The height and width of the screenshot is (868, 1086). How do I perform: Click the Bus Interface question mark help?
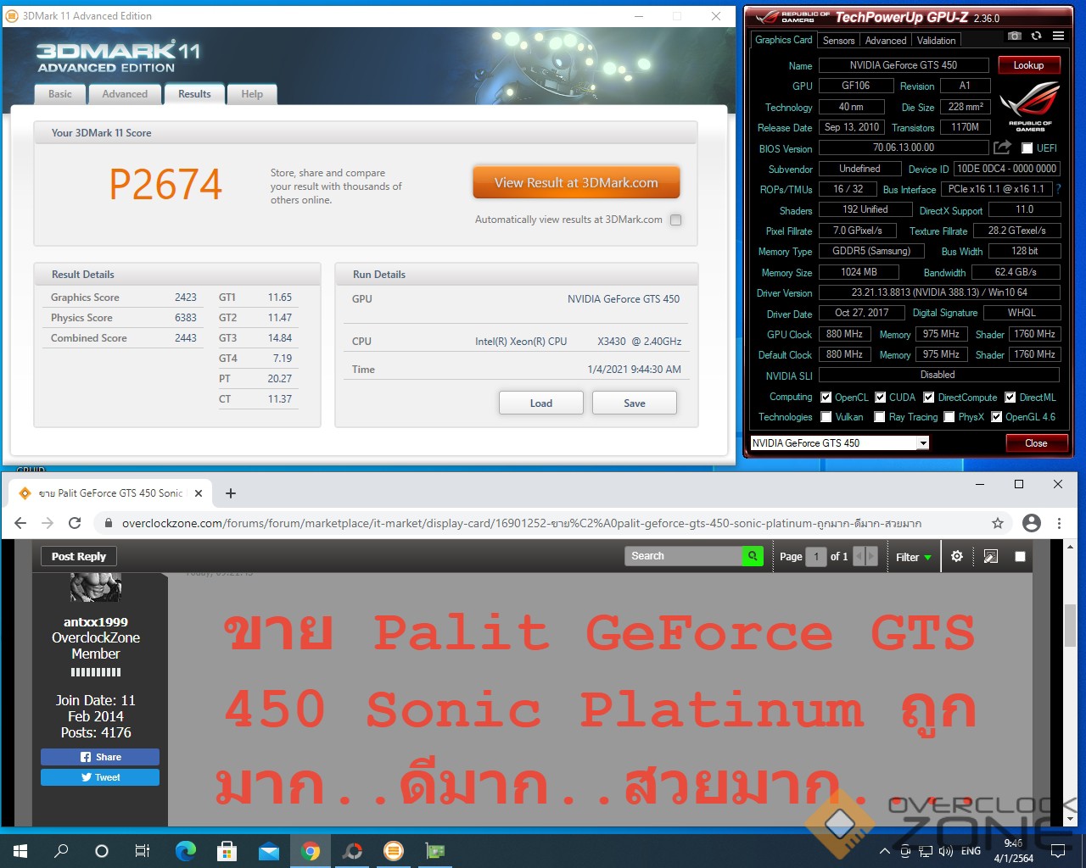[1058, 189]
